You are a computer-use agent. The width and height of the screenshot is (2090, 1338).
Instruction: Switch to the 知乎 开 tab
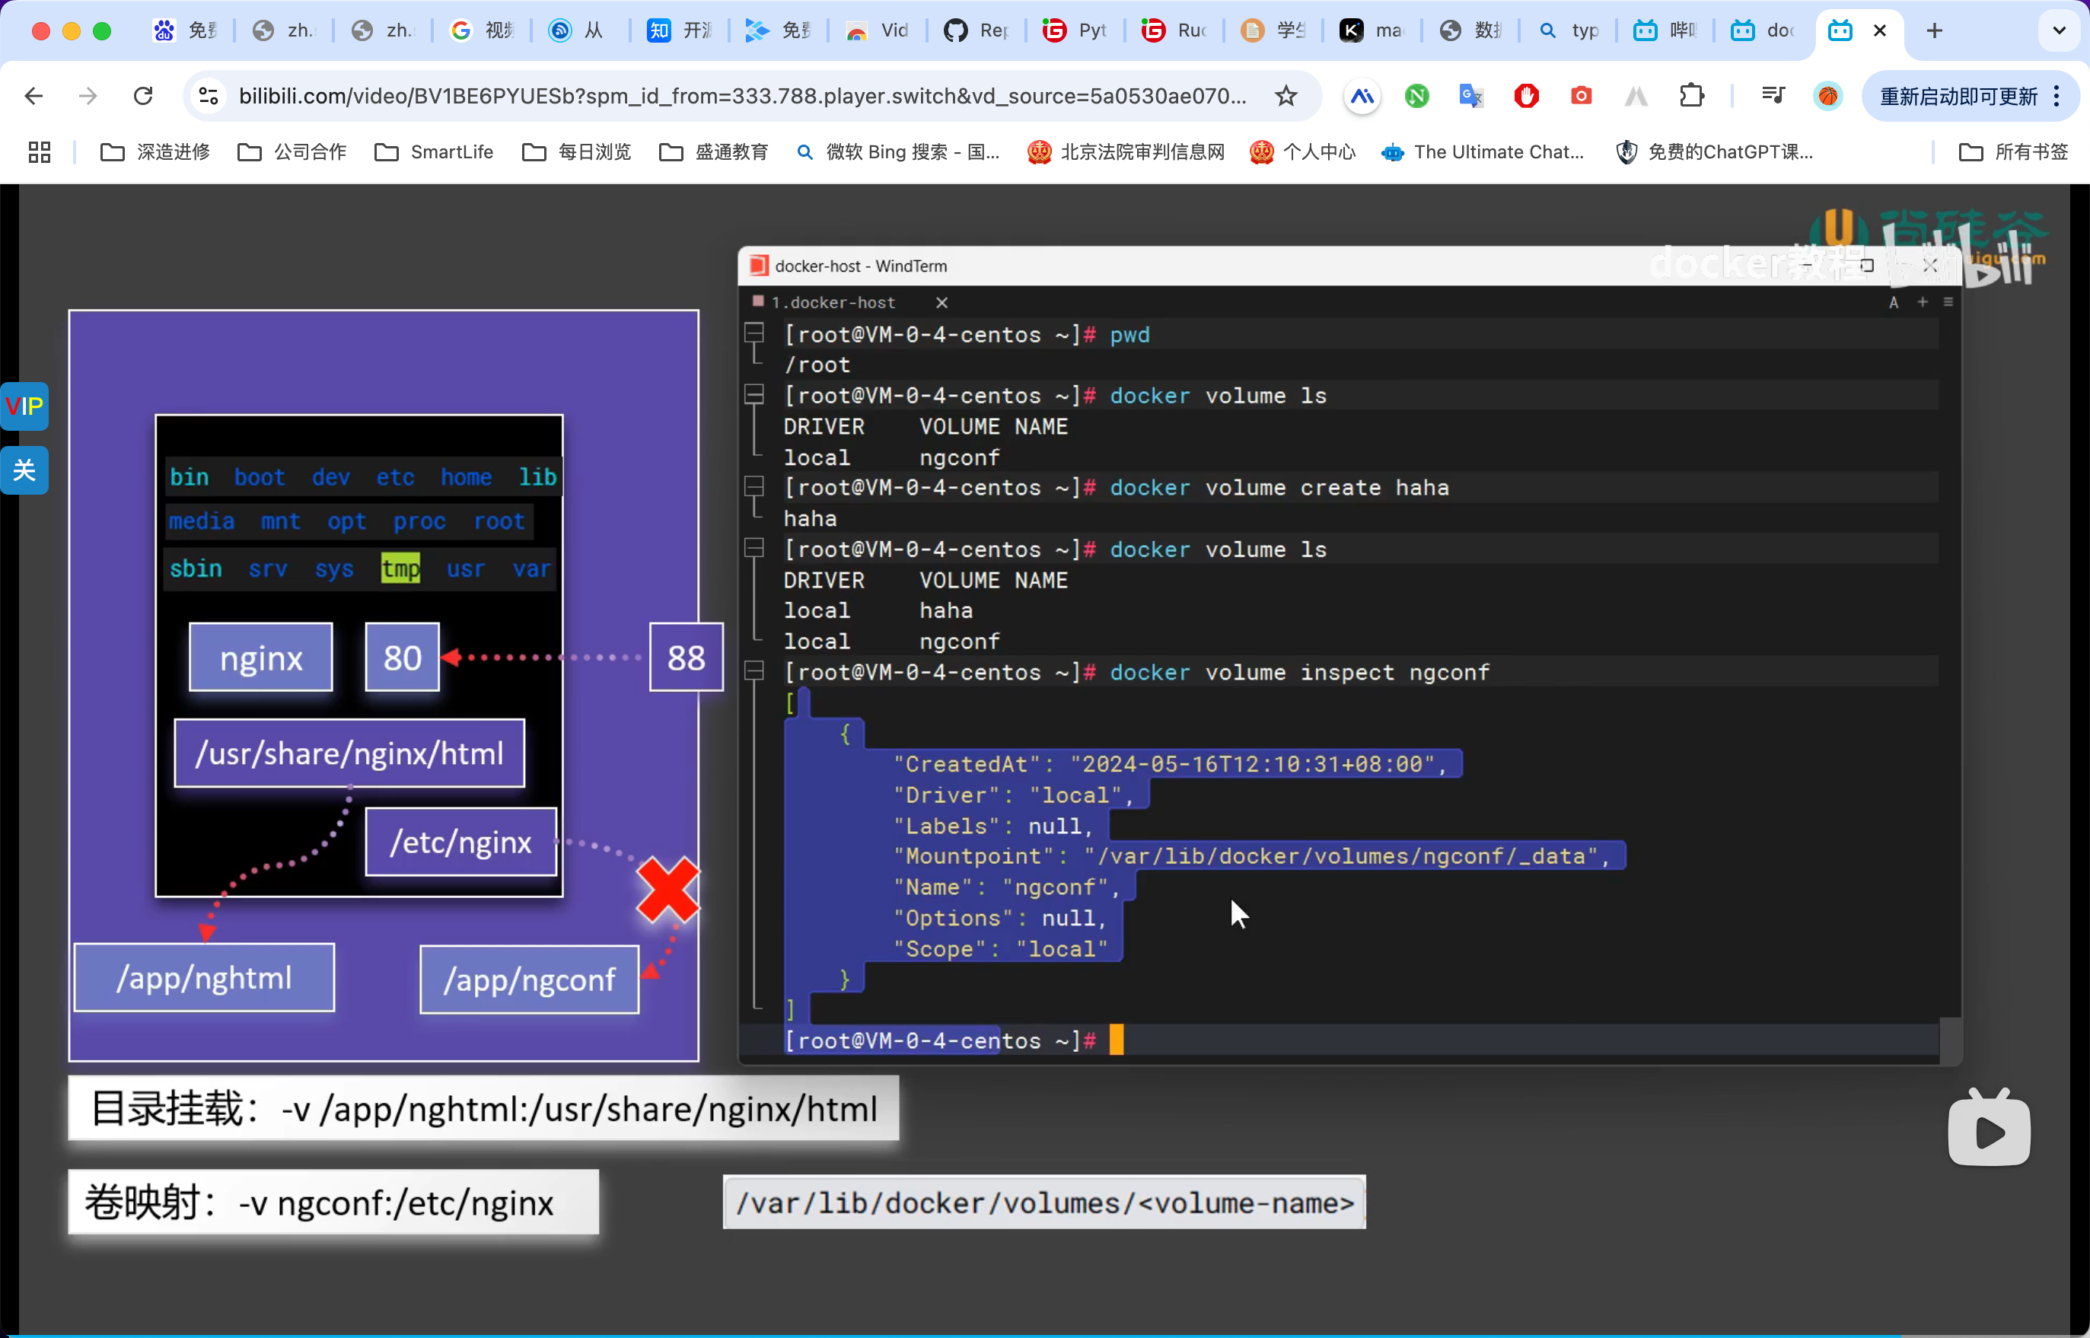coord(681,30)
